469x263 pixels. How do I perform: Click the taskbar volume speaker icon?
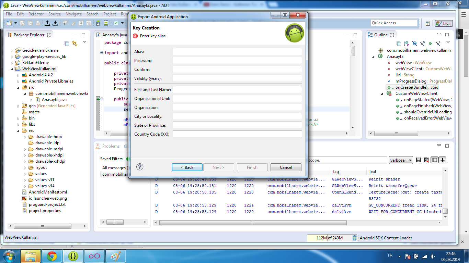pos(433,256)
